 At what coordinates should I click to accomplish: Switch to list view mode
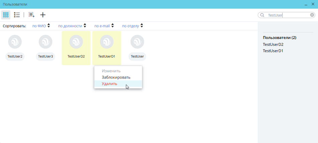17,15
